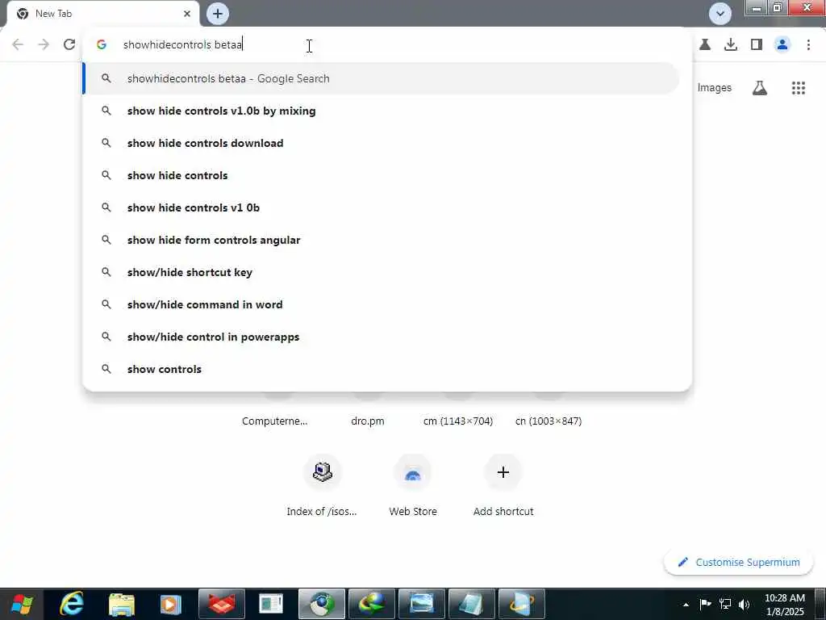826x620 pixels.
Task: Select suggestion 'show hide form controls angular'
Action: pyautogui.click(x=382, y=240)
